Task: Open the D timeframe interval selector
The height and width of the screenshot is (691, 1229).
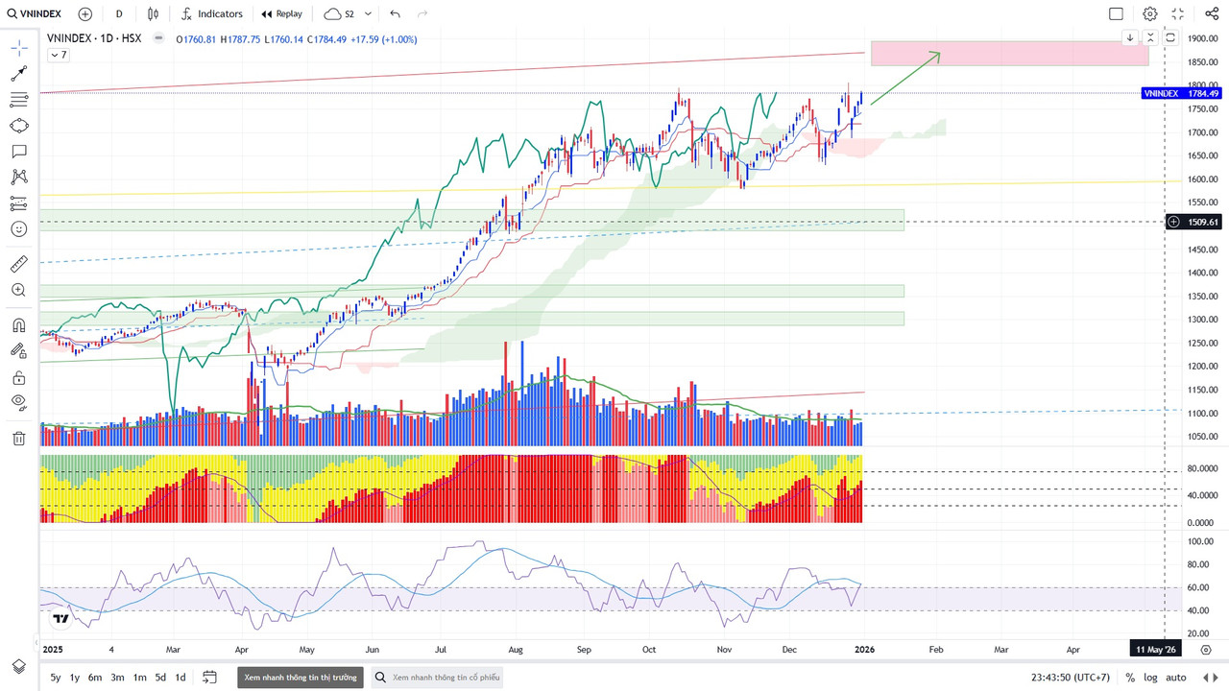Action: [119, 14]
